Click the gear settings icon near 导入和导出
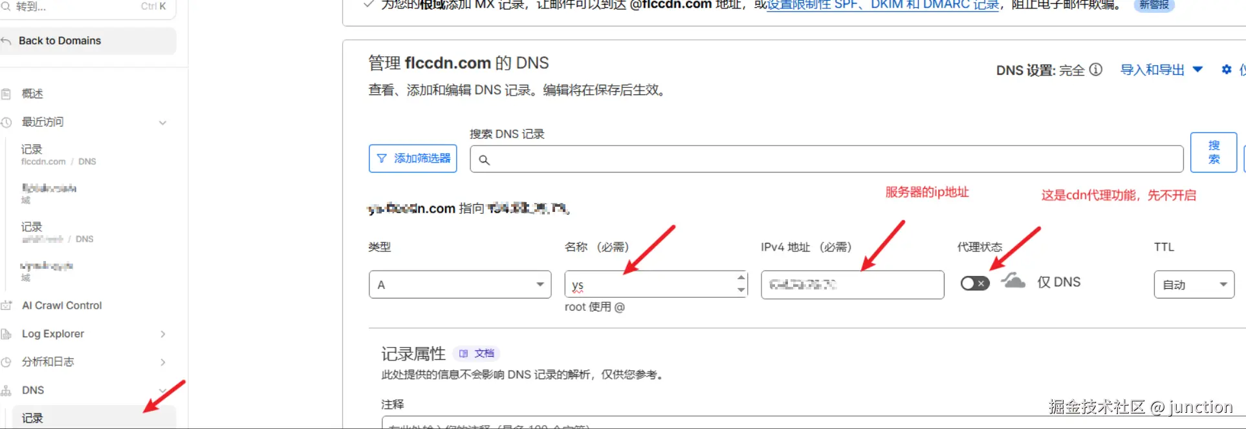Image resolution: width=1246 pixels, height=429 pixels. pos(1226,69)
